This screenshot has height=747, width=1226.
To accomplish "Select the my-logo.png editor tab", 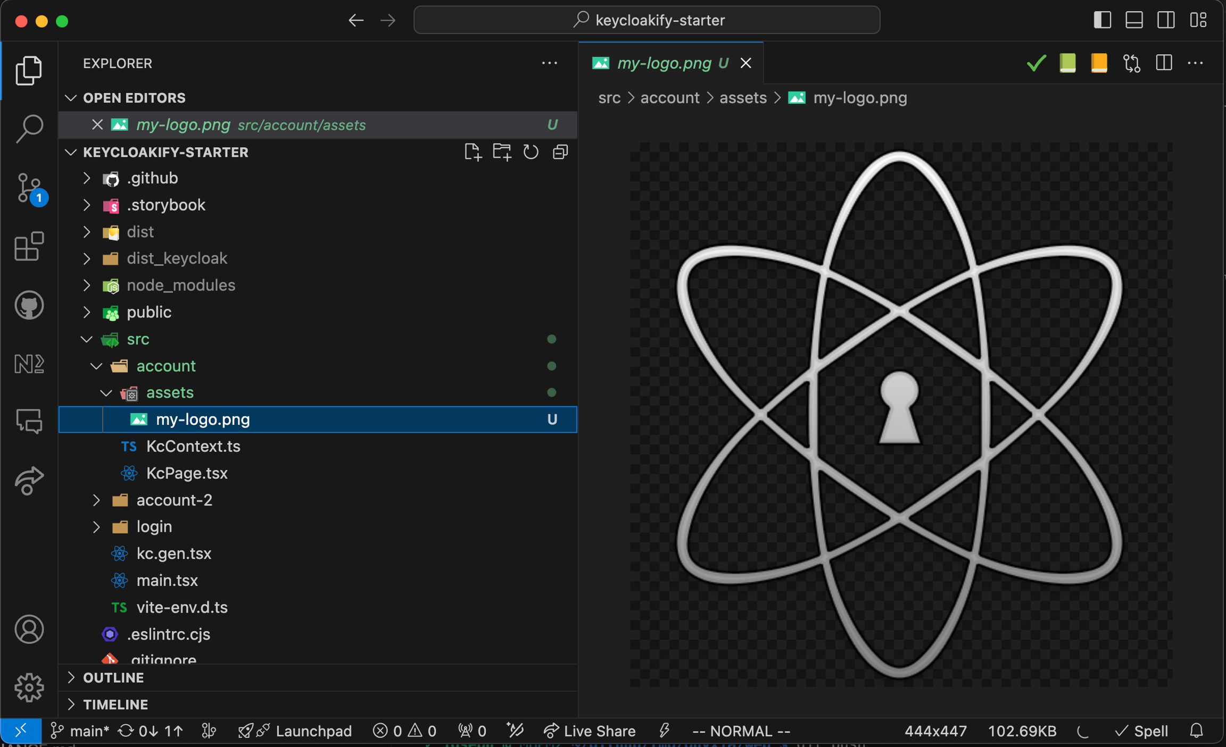I will coord(664,63).
